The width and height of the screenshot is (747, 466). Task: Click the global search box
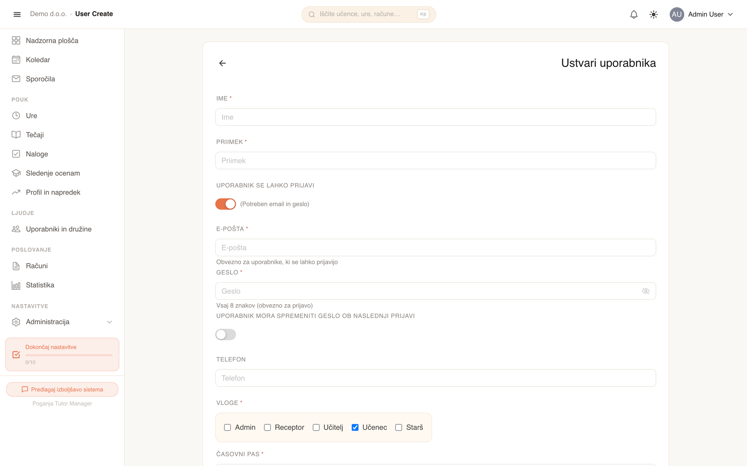pos(369,14)
